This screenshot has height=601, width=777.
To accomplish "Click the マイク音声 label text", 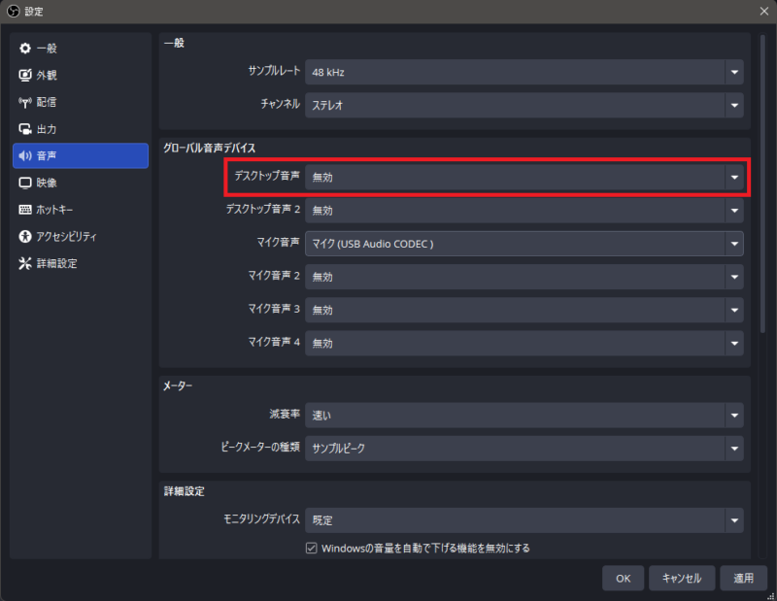I will 278,243.
